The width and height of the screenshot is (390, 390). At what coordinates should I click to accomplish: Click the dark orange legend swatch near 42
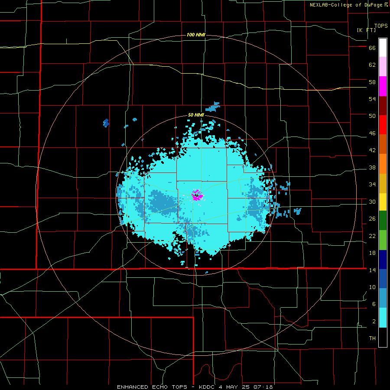383,144
